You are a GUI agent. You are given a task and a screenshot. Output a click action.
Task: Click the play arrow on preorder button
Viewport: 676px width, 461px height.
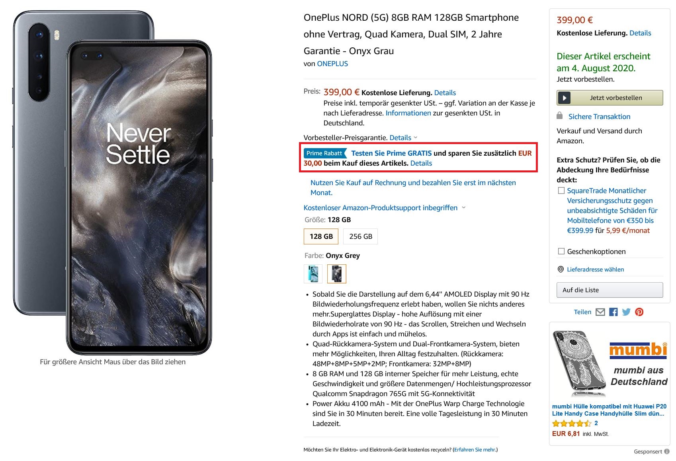tap(565, 98)
